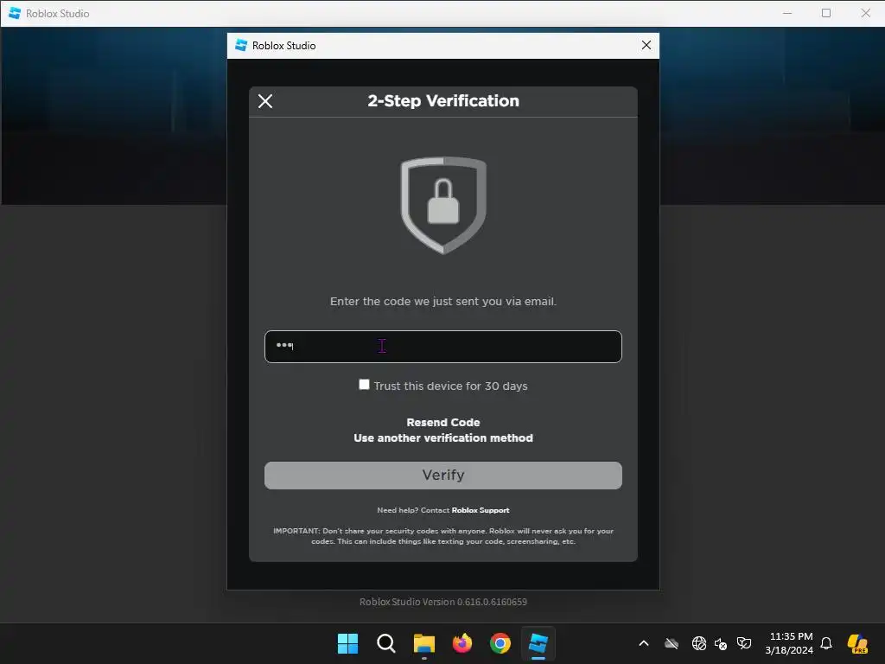Click the tray icon left of the clock
Image resolution: width=885 pixels, height=664 pixels.
[744, 643]
